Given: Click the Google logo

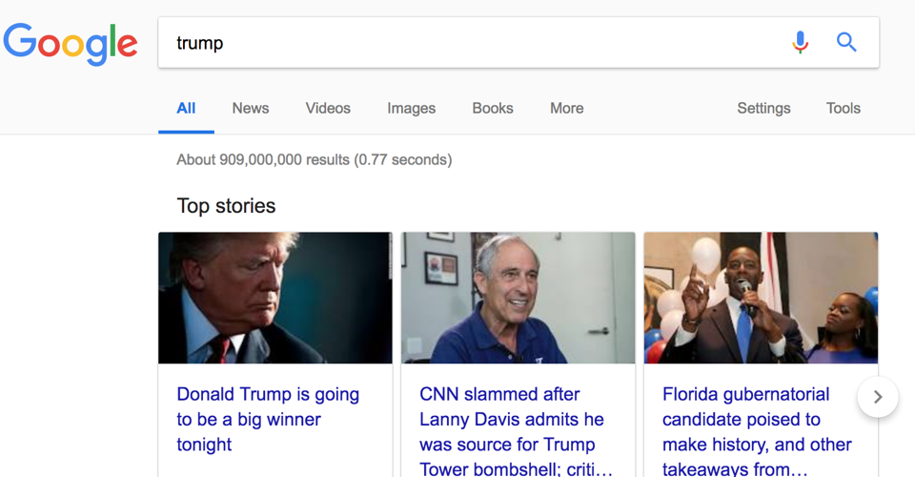Looking at the screenshot, I should coord(71,43).
